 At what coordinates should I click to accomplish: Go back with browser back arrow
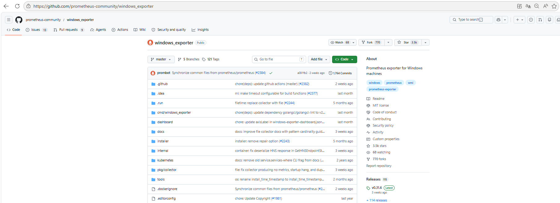(6, 6)
